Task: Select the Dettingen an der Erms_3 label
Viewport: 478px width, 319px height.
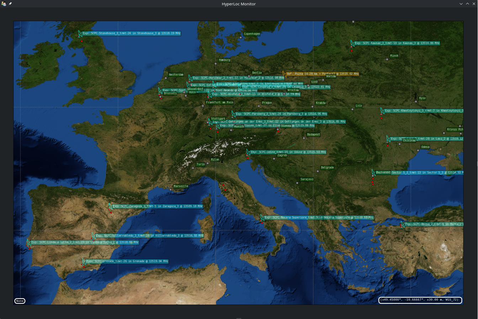Action: click(279, 121)
